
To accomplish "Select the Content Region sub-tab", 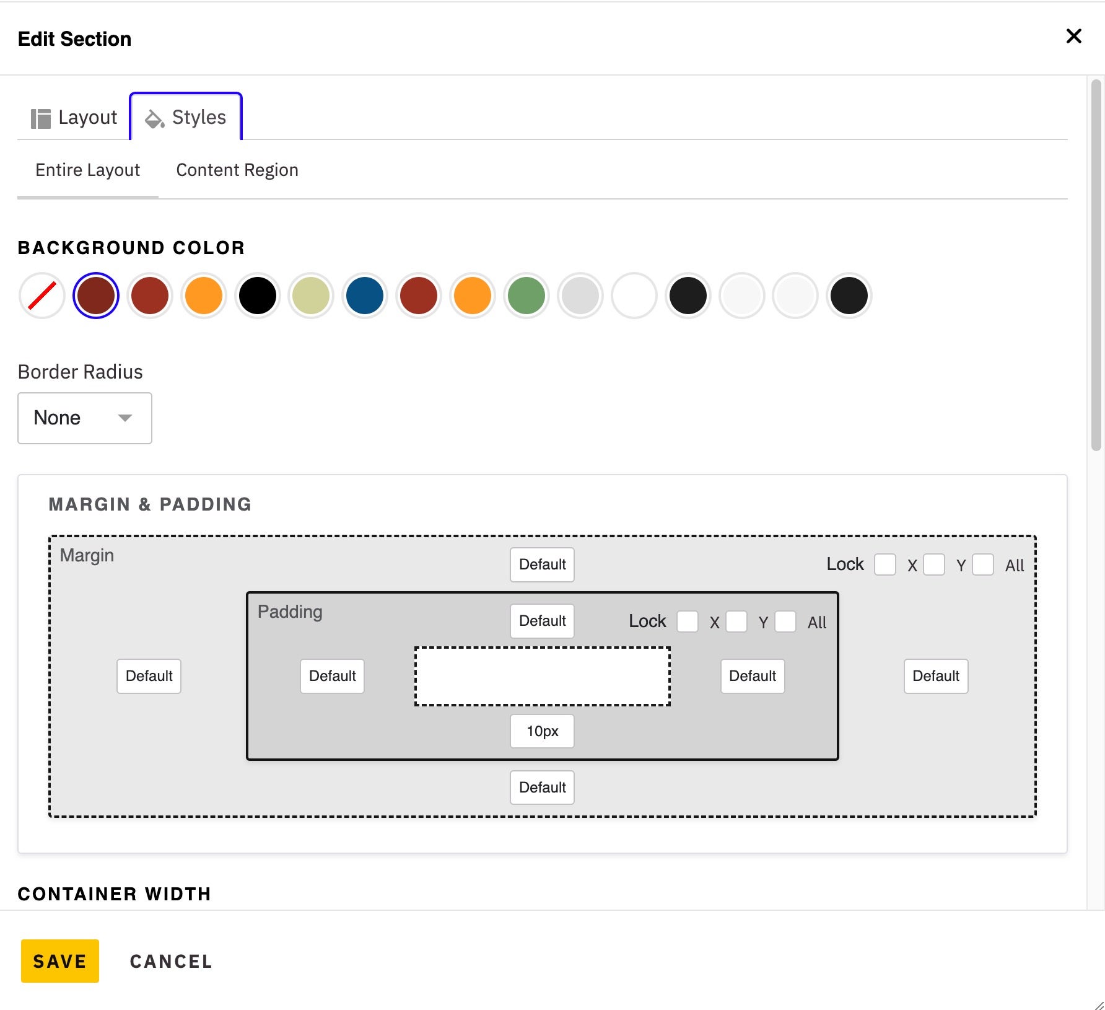I will (237, 170).
